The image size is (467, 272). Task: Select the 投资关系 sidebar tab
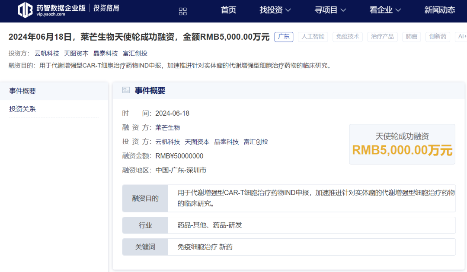pyautogui.click(x=54, y=109)
